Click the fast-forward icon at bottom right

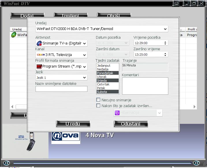(196, 163)
